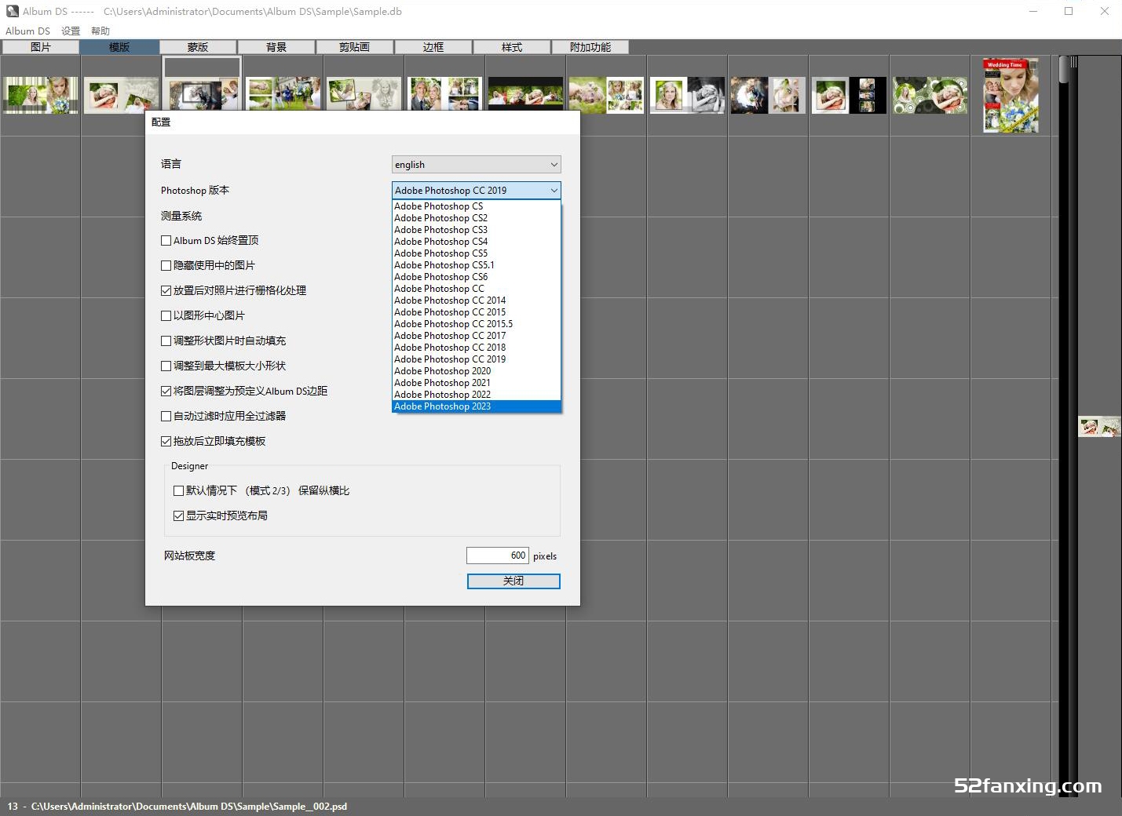The width and height of the screenshot is (1122, 816).
Task: Open the 附加功能 tab
Action: (x=590, y=47)
